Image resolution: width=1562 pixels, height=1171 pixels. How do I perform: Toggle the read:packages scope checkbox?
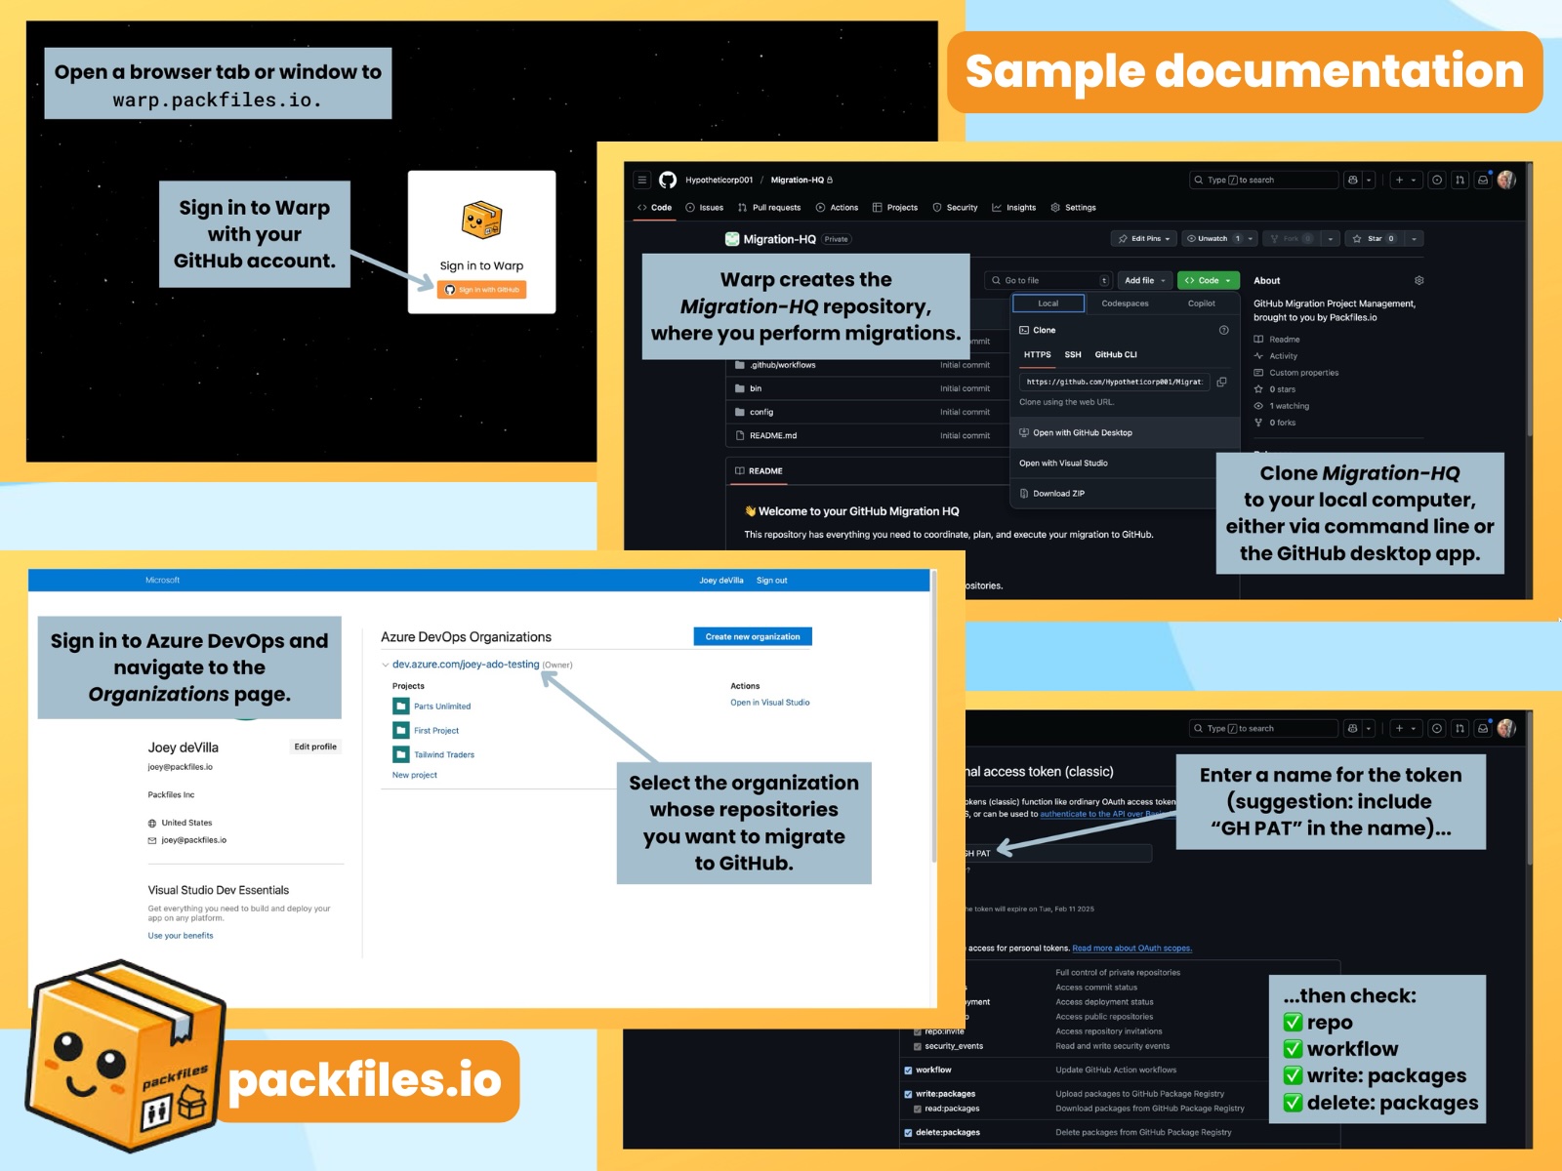click(918, 1110)
